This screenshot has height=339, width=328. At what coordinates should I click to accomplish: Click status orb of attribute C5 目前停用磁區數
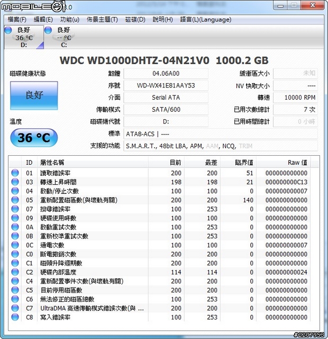(15, 290)
